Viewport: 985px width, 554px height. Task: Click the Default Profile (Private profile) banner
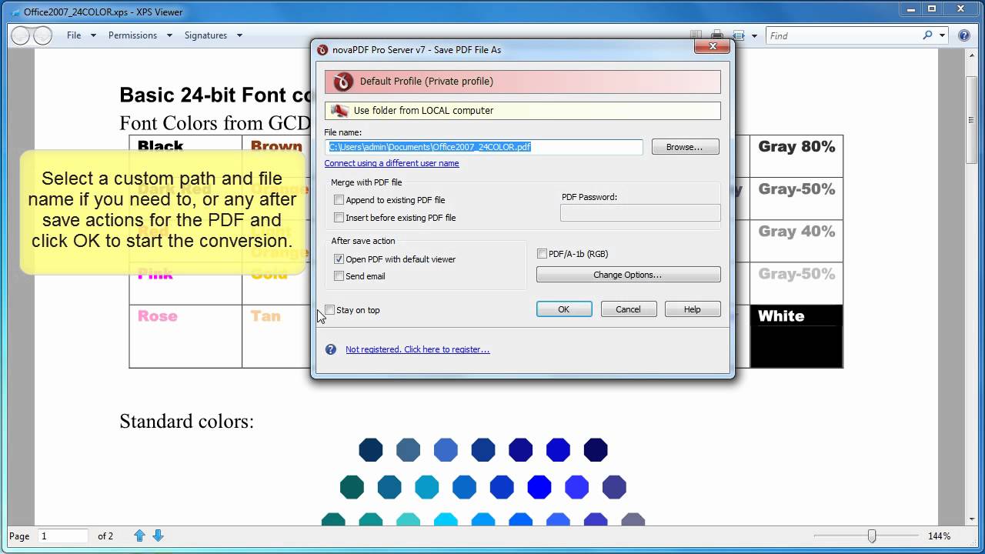tap(523, 82)
